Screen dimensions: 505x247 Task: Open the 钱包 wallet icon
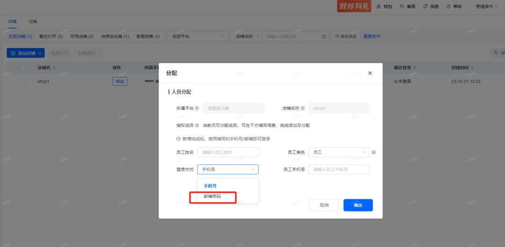point(379,7)
